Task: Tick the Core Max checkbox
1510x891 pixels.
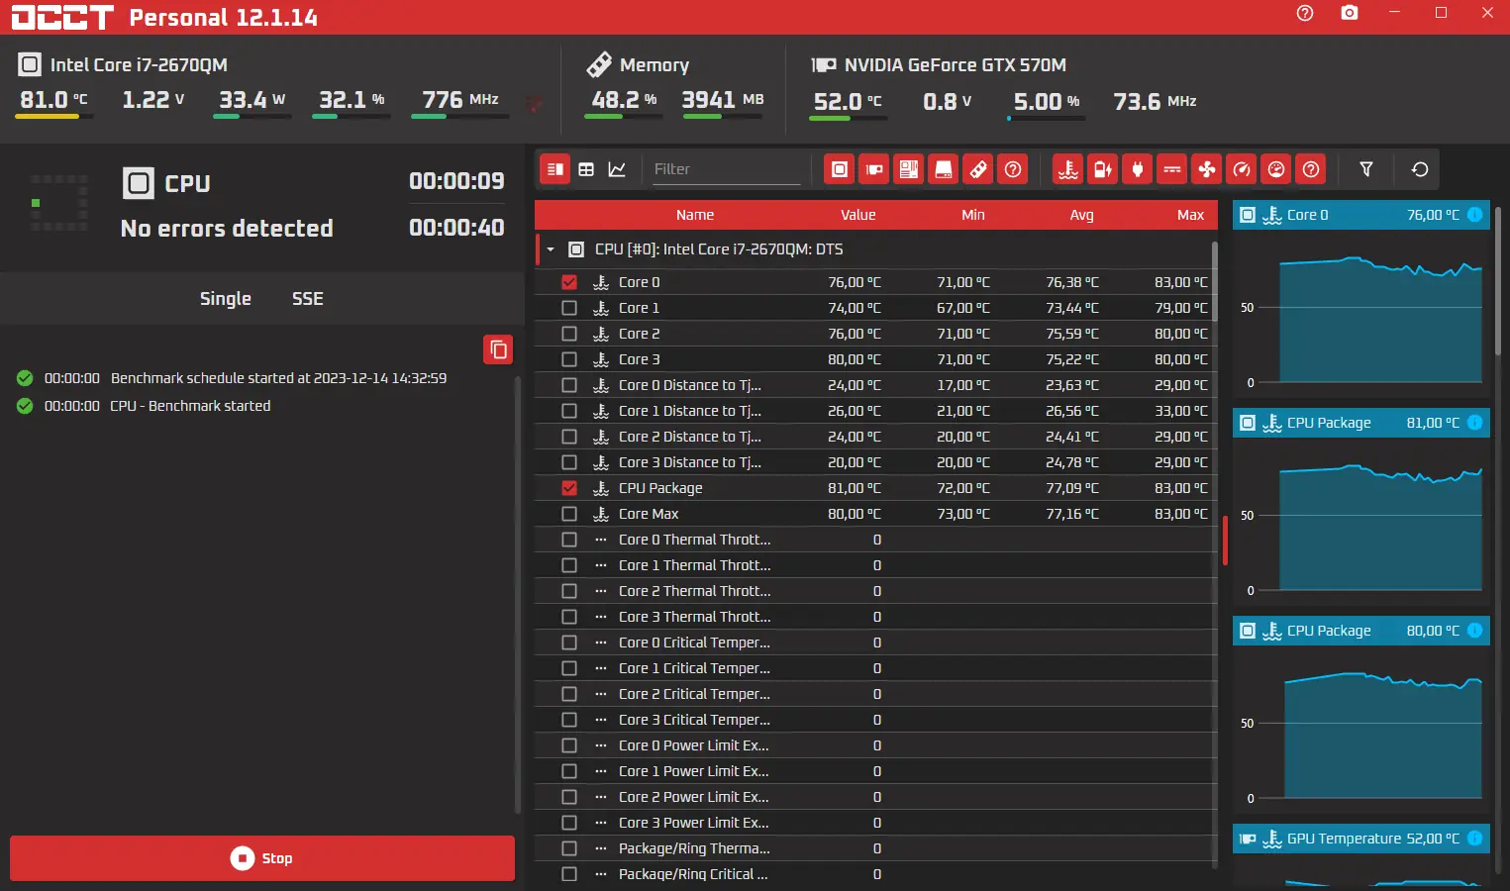Action: [x=569, y=514]
